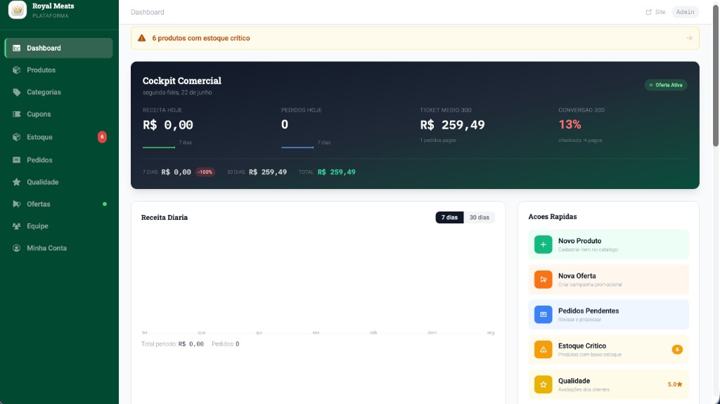Open the critical stock alert banner
Image resolution: width=720 pixels, height=404 pixels.
point(415,38)
